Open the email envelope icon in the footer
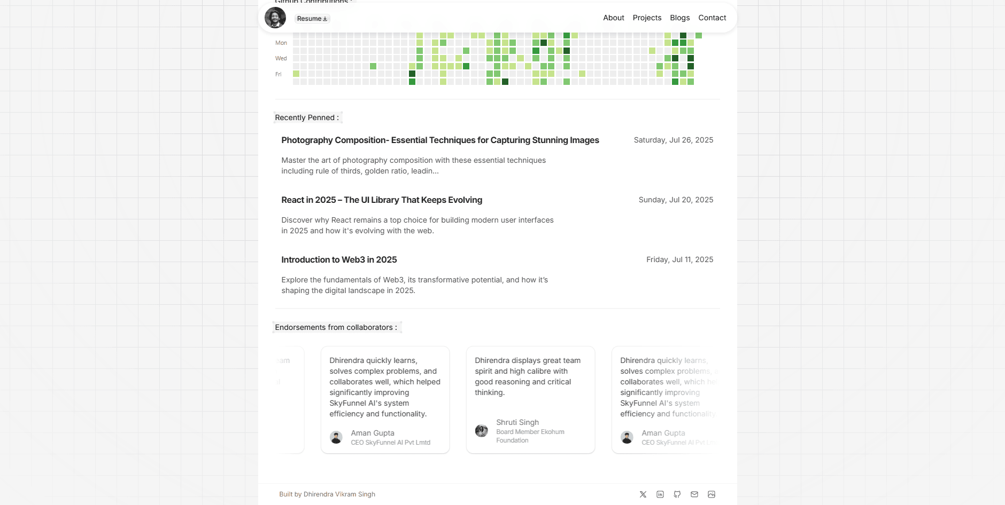Screen dimensions: 1005x505 [694, 494]
